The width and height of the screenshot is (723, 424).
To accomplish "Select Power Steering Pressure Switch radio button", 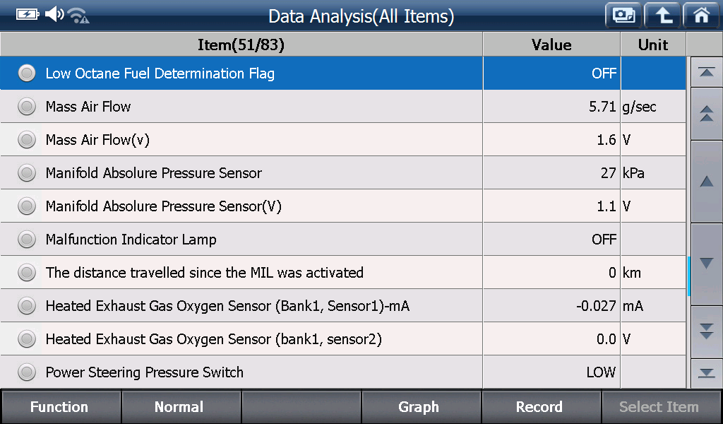I will pos(27,372).
